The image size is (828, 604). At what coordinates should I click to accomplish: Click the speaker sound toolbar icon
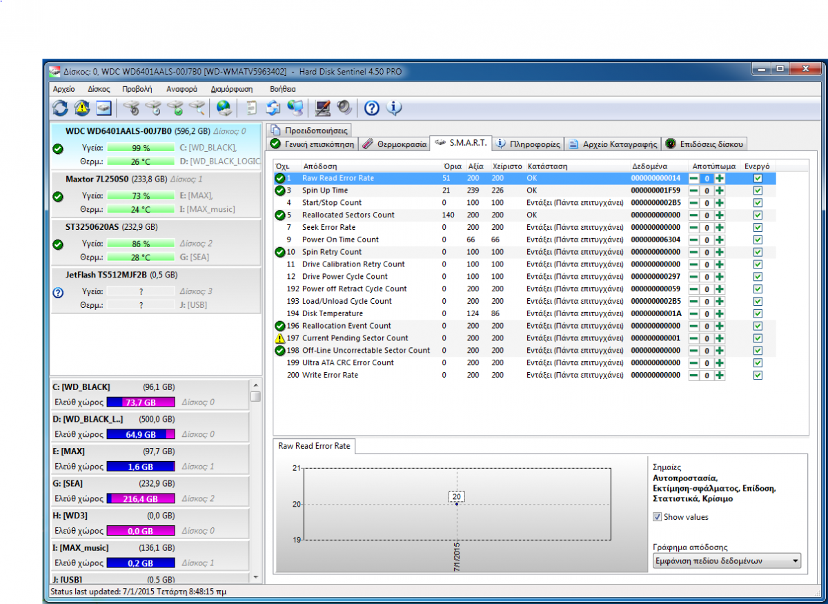(344, 108)
